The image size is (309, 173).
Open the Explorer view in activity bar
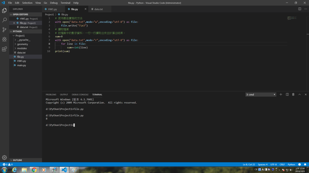(x=4, y=11)
